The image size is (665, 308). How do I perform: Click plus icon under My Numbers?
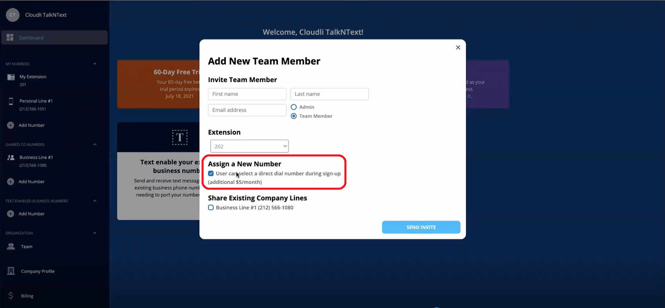(x=11, y=125)
